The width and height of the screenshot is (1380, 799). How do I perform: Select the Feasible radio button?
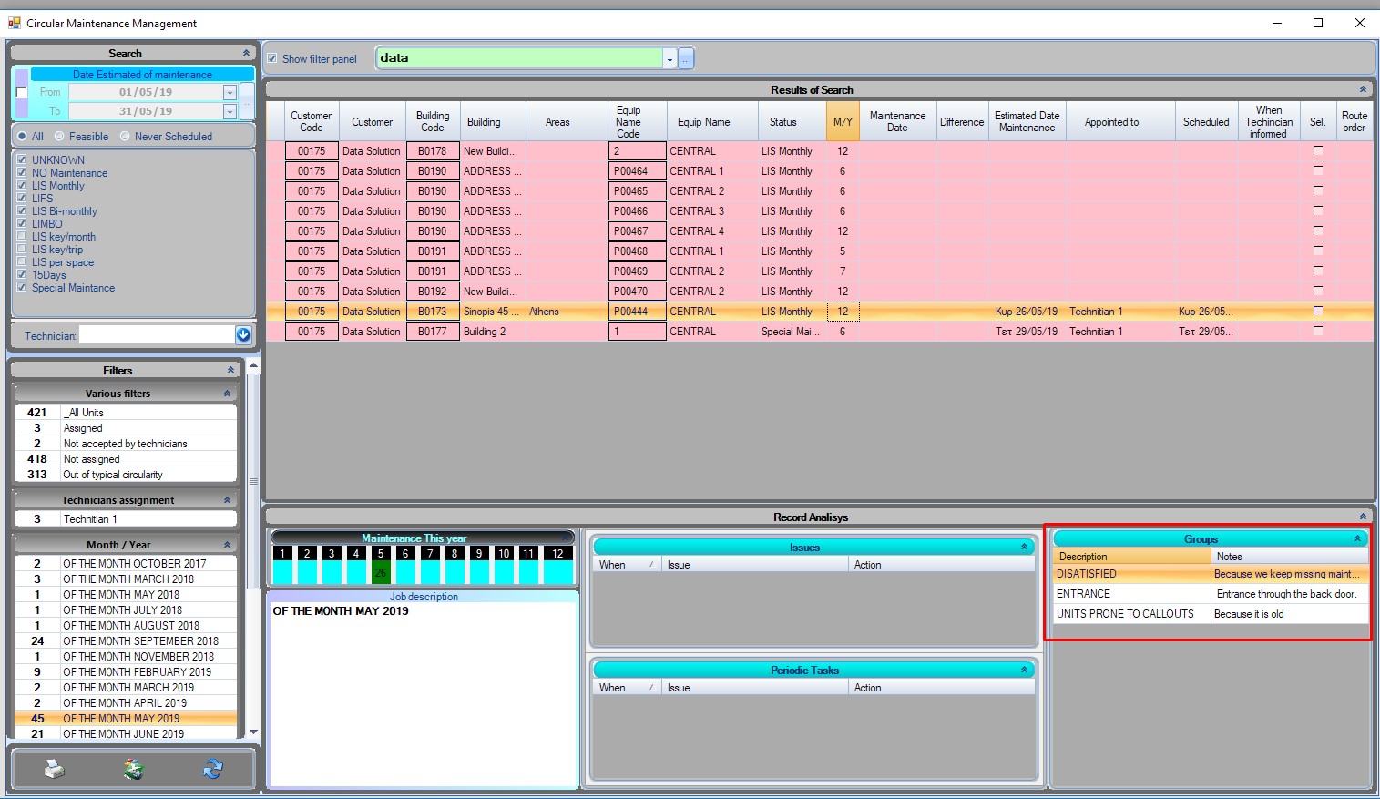click(60, 137)
